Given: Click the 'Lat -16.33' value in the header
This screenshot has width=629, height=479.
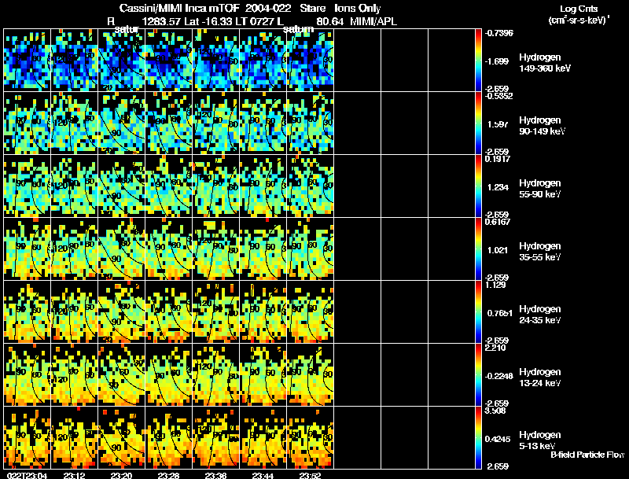Looking at the screenshot, I should click(x=208, y=21).
